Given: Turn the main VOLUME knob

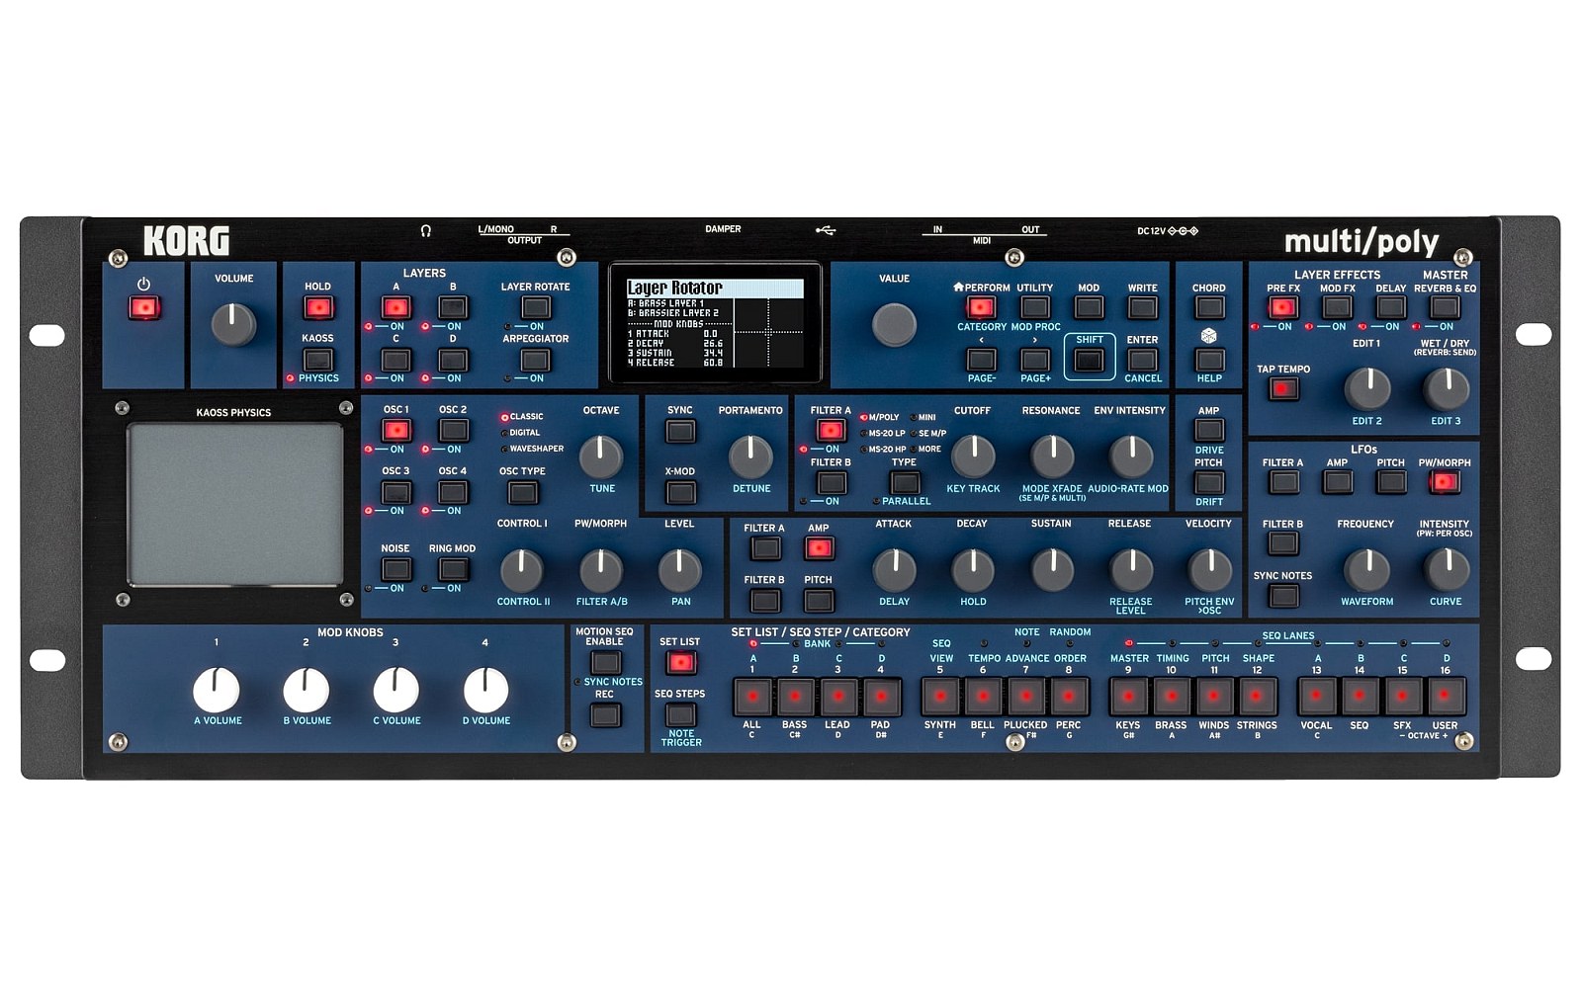Looking at the screenshot, I should click(x=234, y=324).
